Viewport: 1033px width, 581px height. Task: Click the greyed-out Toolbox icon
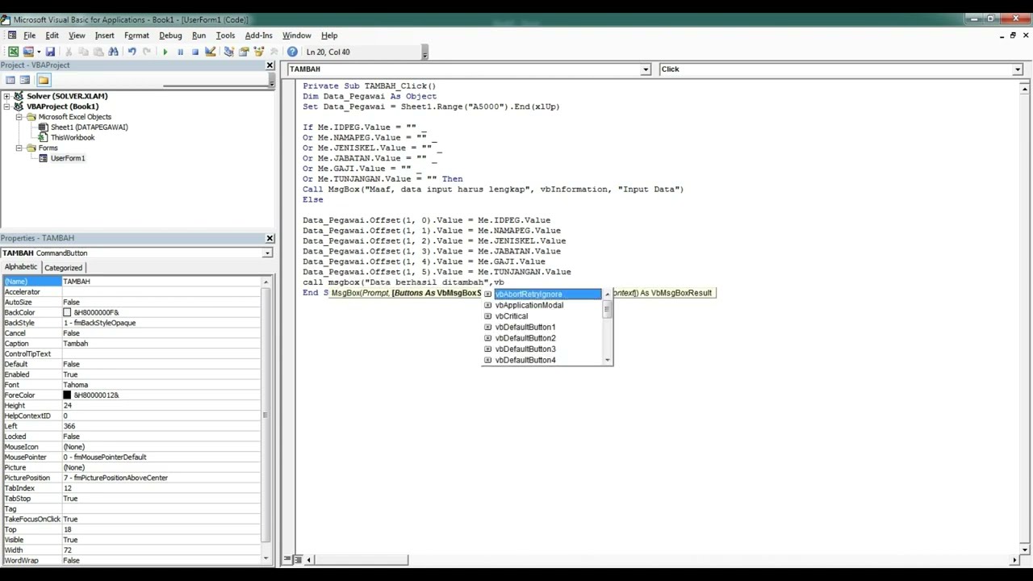pyautogui.click(x=274, y=52)
